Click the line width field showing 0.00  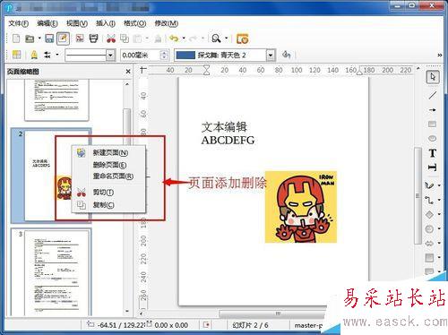point(141,56)
